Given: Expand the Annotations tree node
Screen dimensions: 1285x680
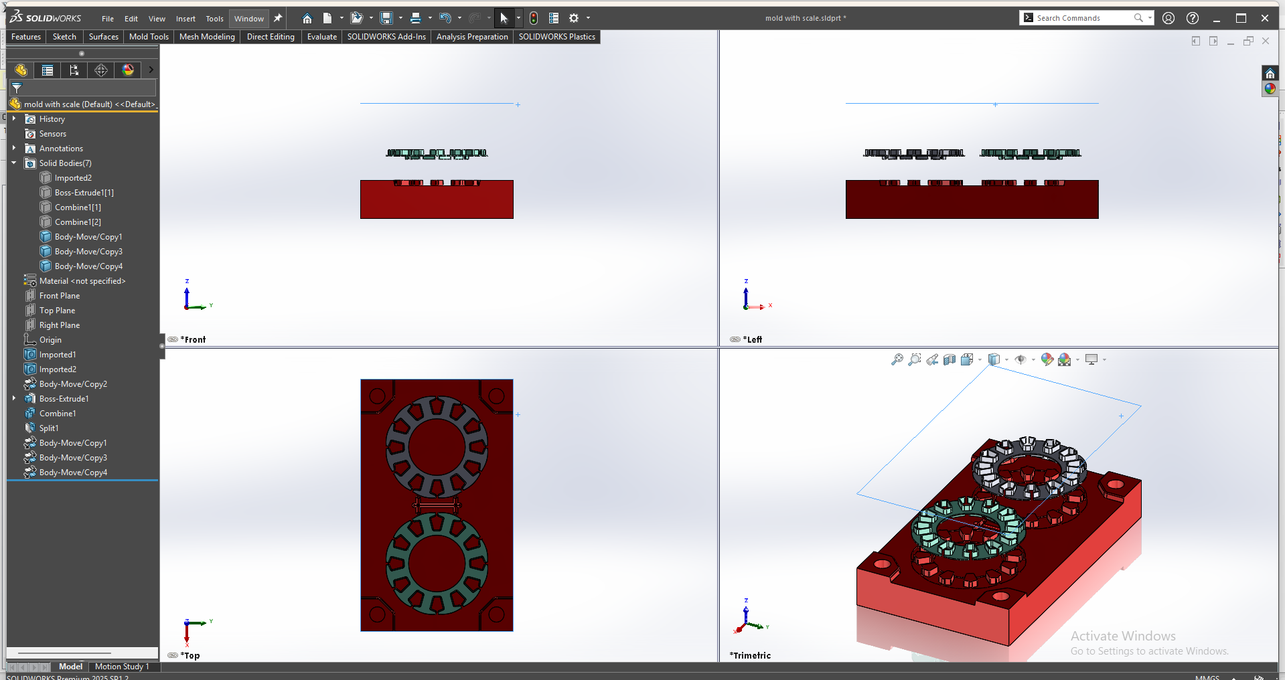Looking at the screenshot, I should pos(13,148).
